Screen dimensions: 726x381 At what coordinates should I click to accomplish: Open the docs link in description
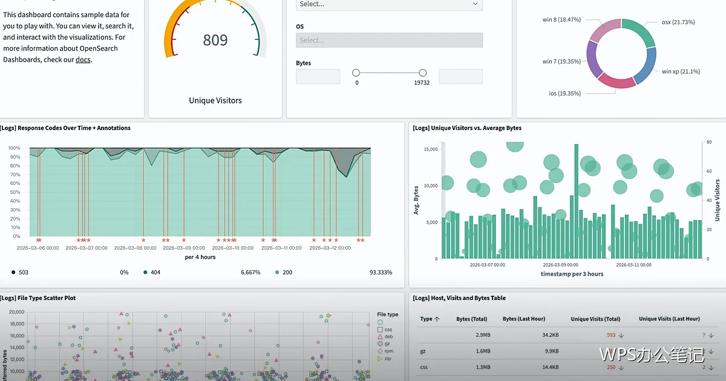click(83, 60)
